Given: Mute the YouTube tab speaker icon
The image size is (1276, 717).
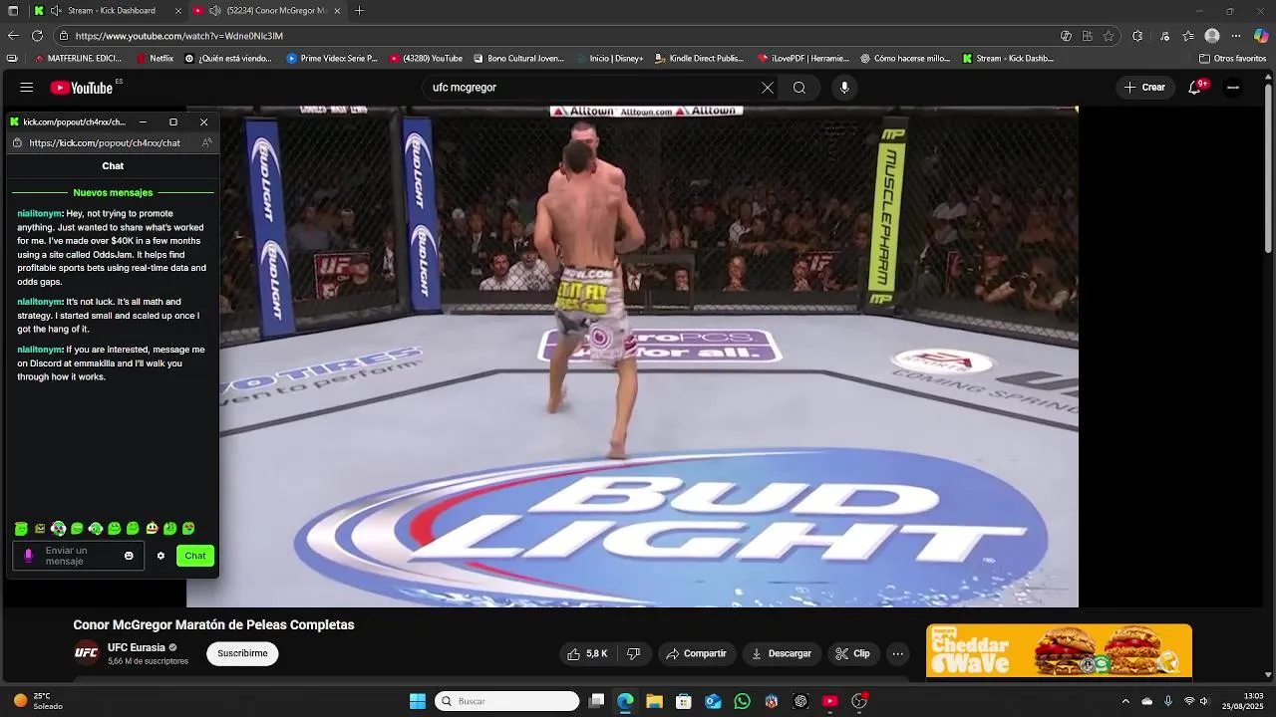Looking at the screenshot, I should pyautogui.click(x=214, y=11).
